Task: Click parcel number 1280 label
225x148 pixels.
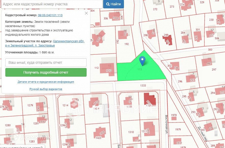Action: (x=8, y=125)
